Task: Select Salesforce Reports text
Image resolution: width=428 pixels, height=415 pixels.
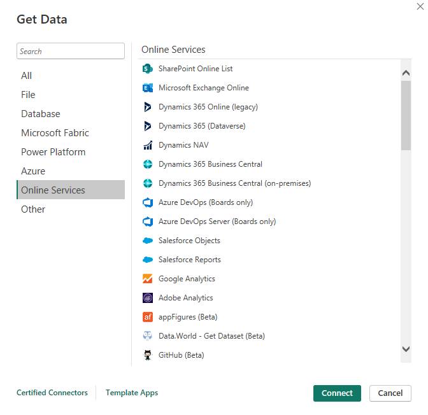Action: pyautogui.click(x=189, y=260)
